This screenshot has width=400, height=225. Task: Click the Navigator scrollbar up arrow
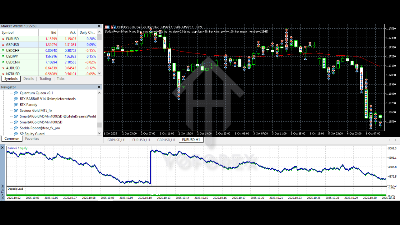coord(99,93)
